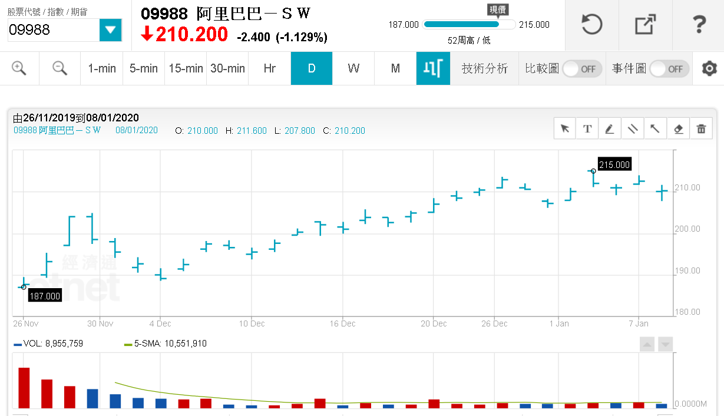724x416 pixels.
Task: Switch to 15-min interval
Action: coord(186,68)
